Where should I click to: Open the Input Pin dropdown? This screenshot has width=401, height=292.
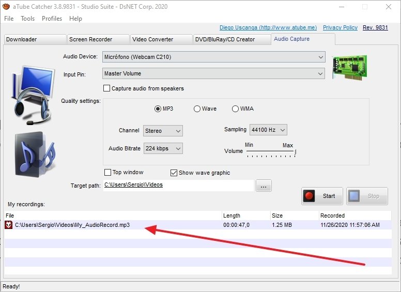click(x=214, y=73)
